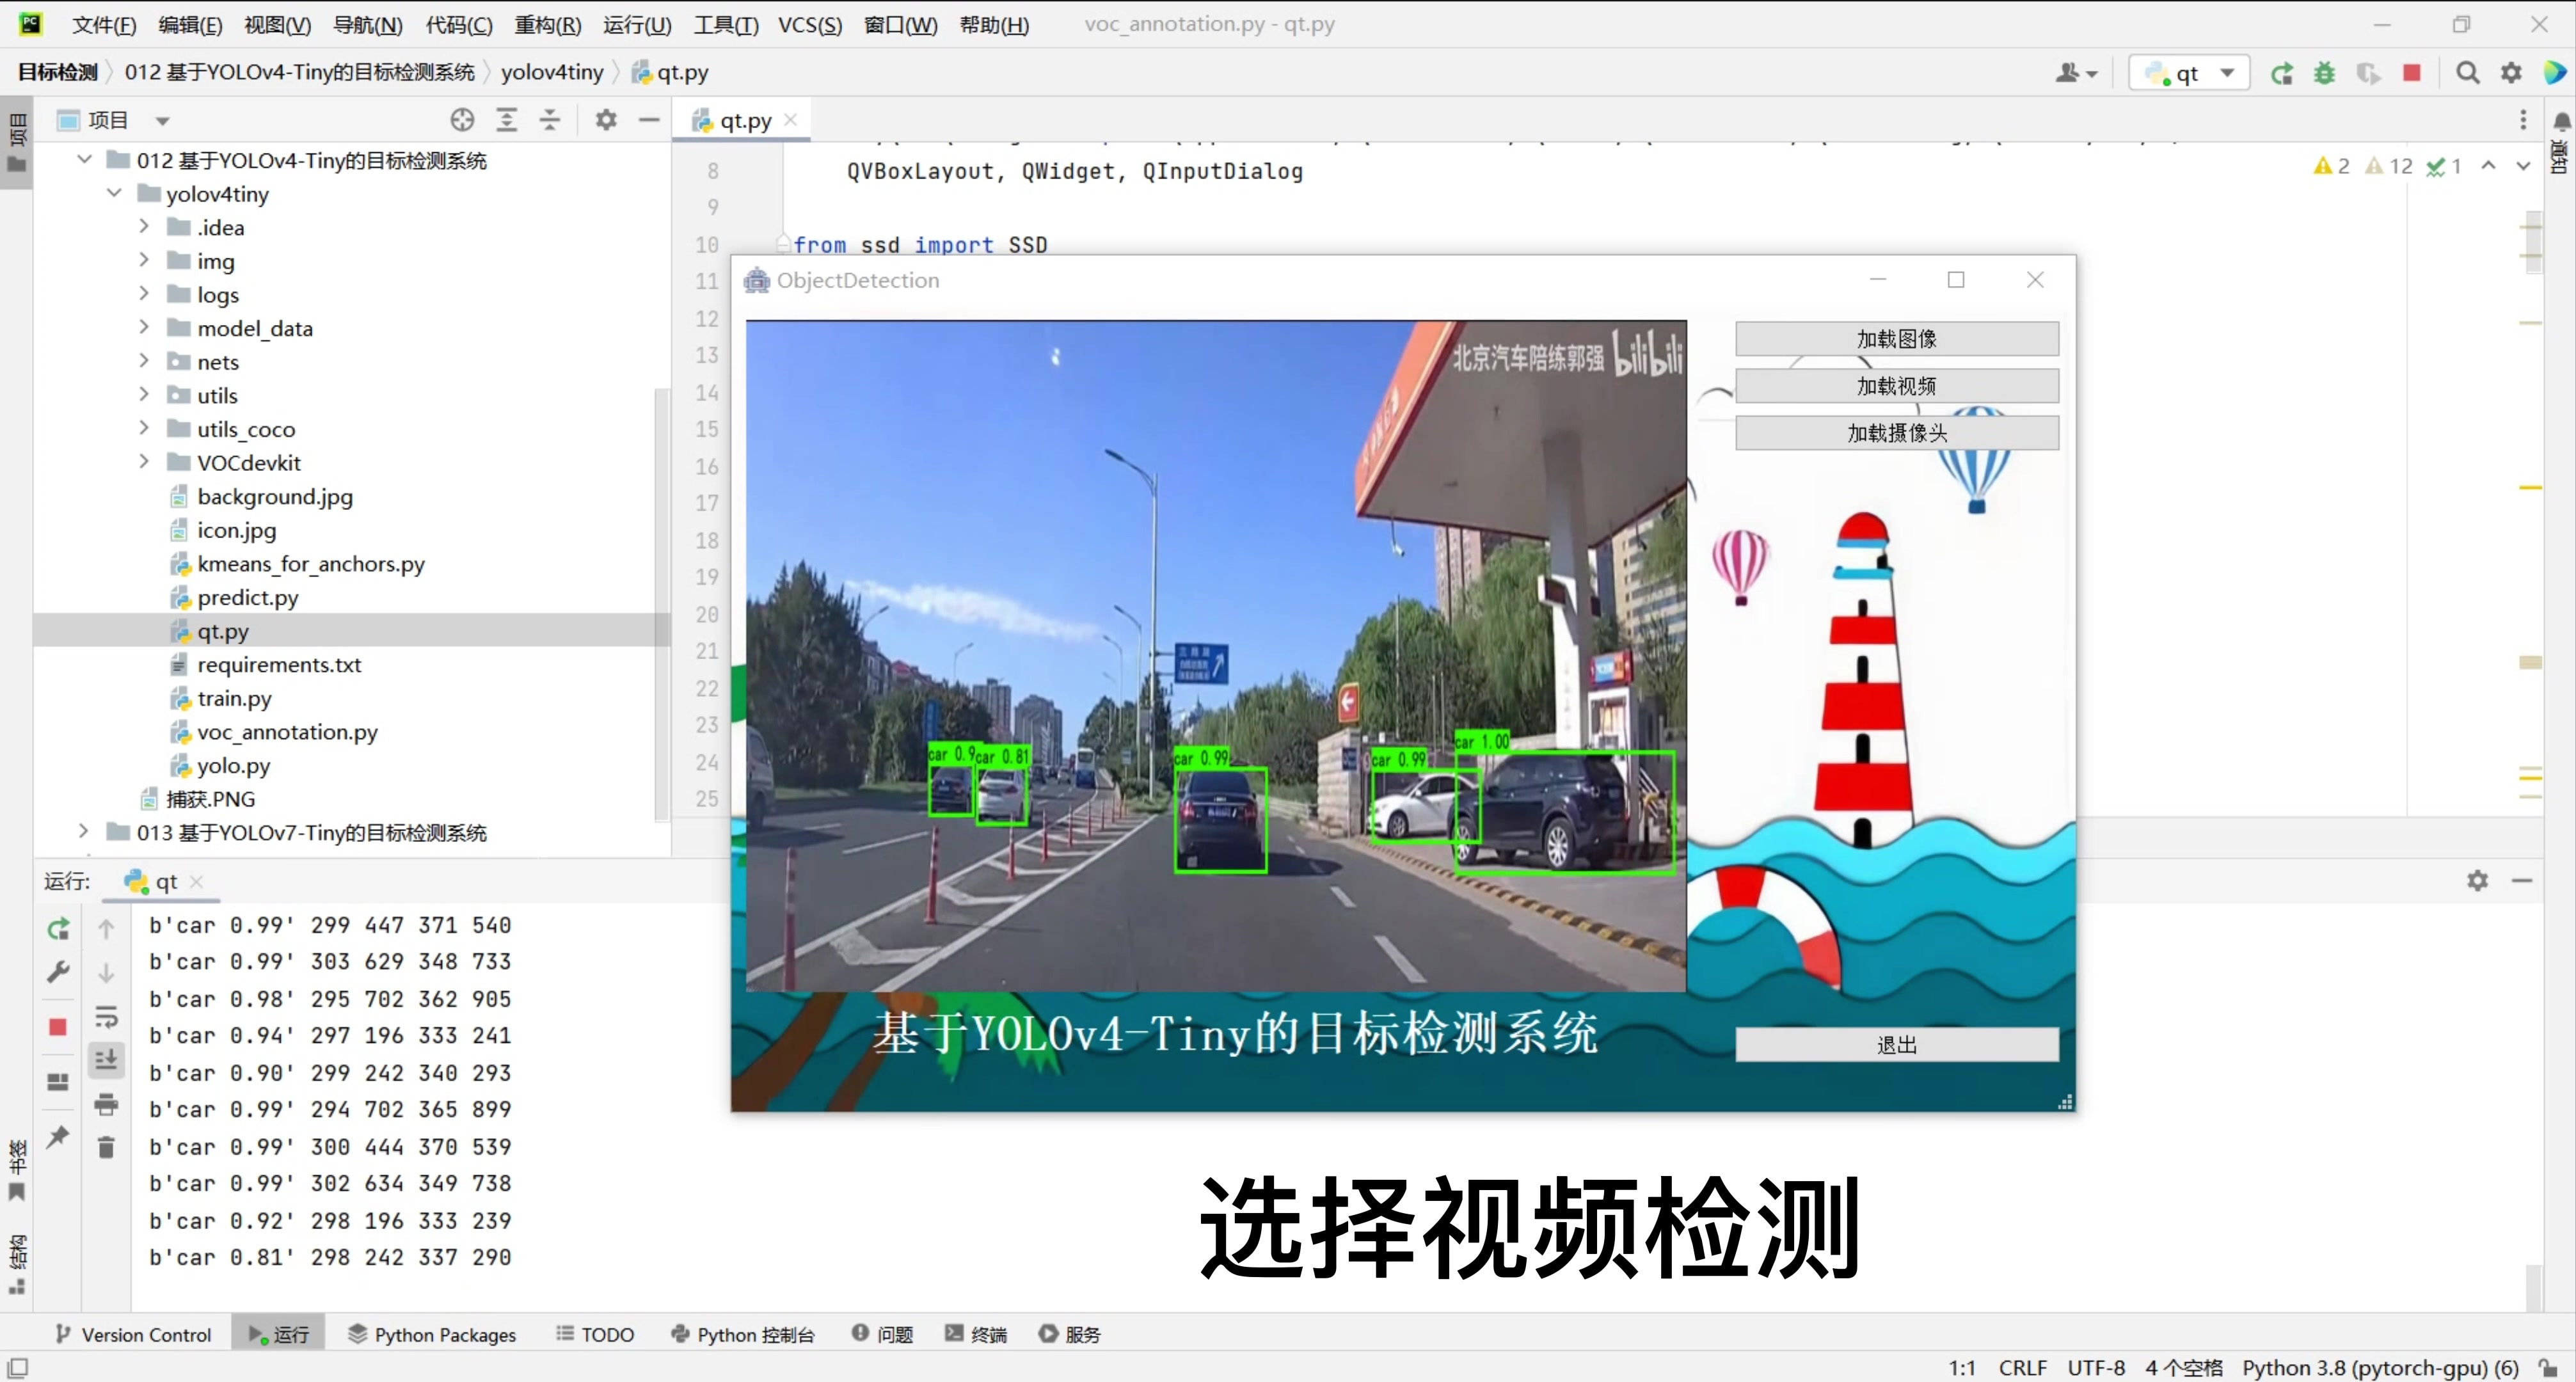
Task: Pin the qt run tab
Action: point(58,1136)
